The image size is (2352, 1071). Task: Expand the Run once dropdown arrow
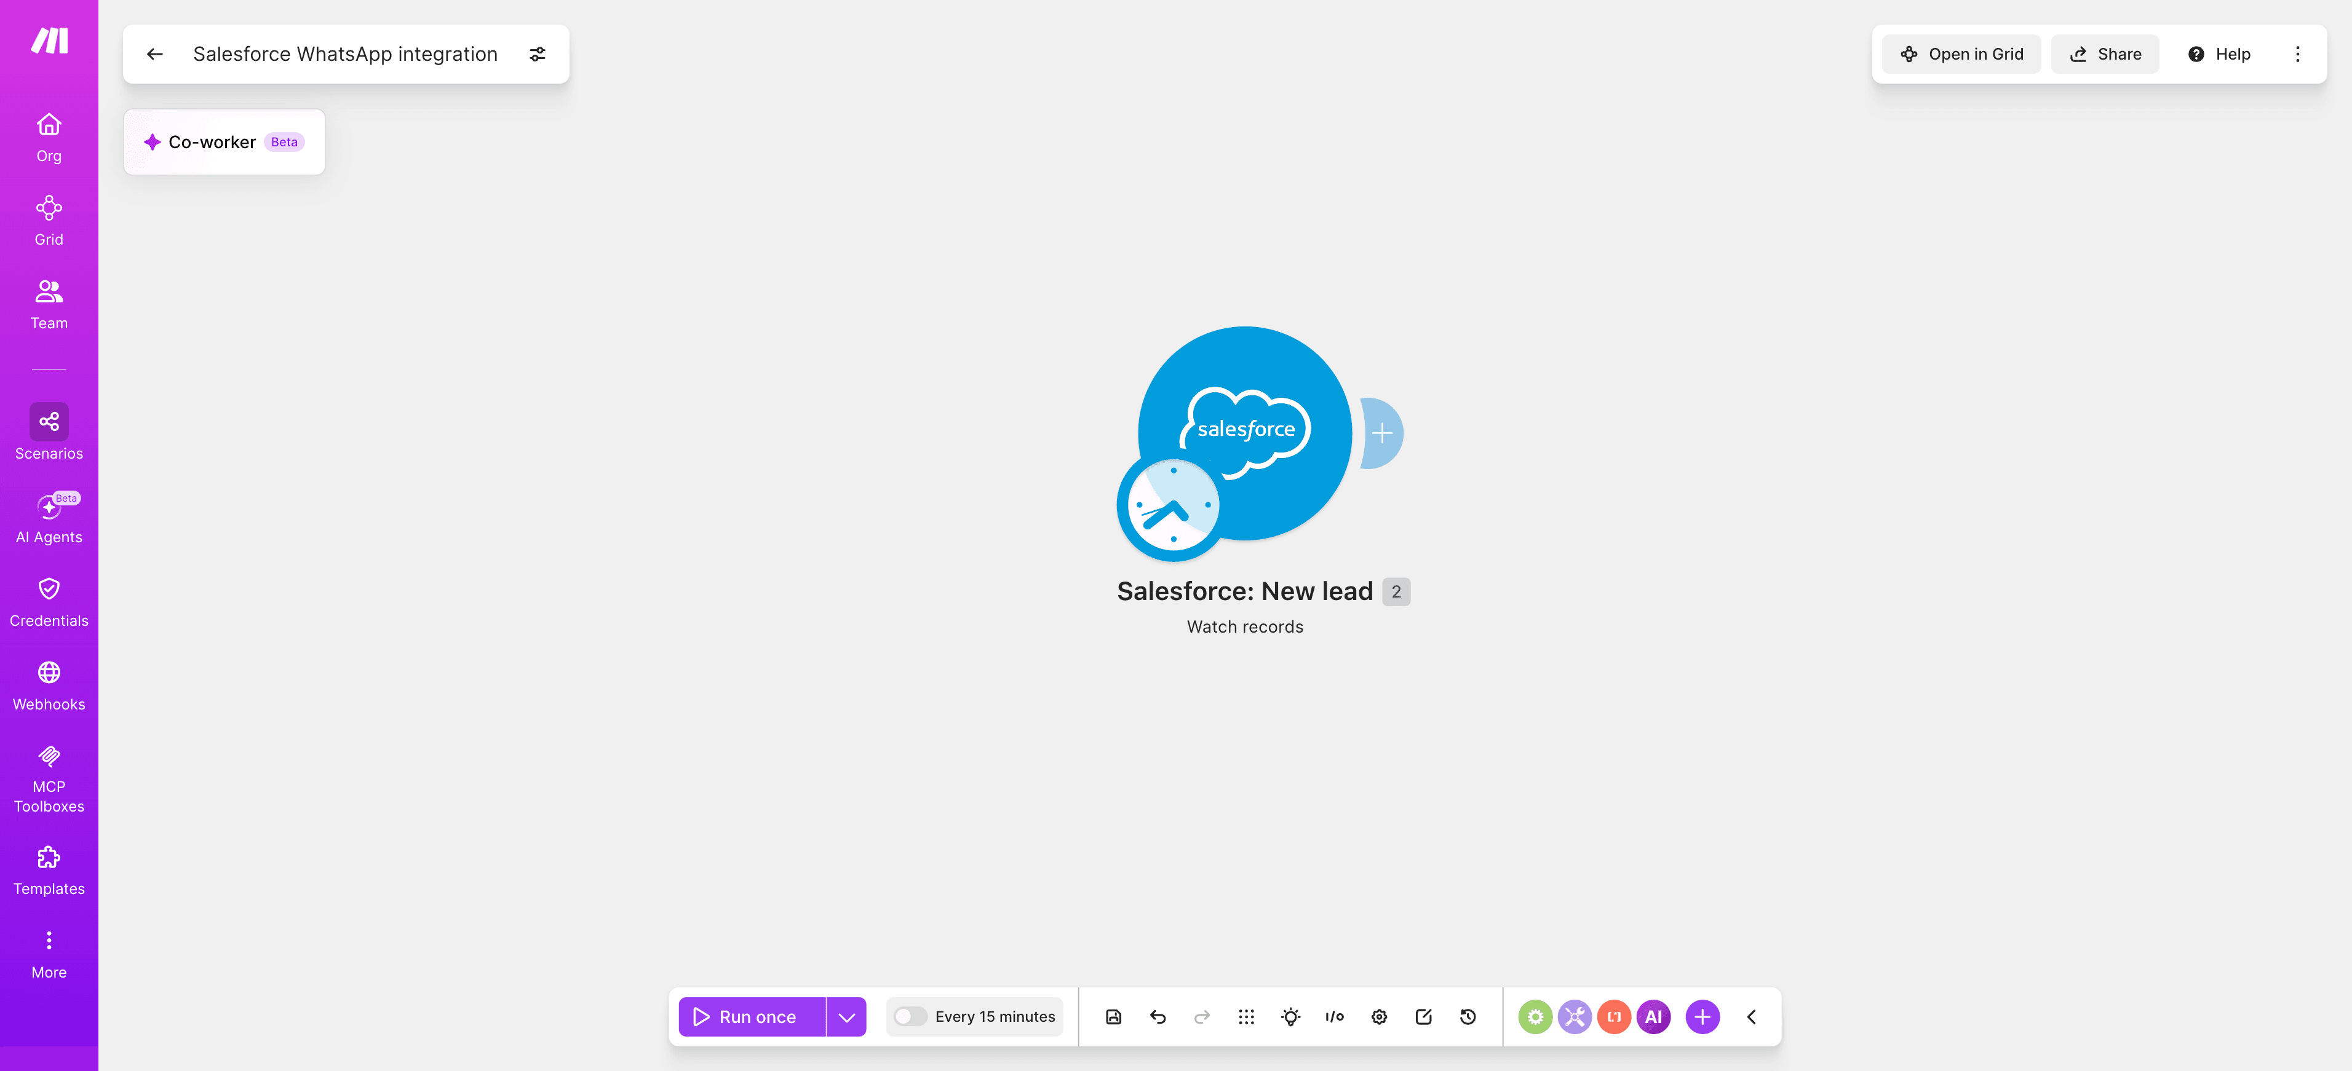[846, 1016]
